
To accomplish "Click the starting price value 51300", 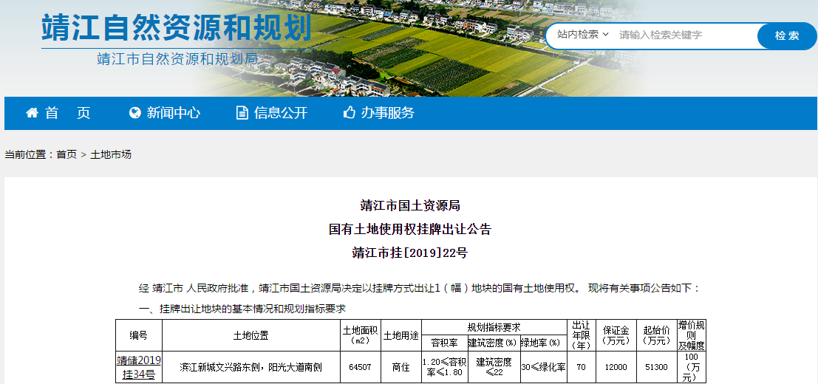I will [x=656, y=367].
